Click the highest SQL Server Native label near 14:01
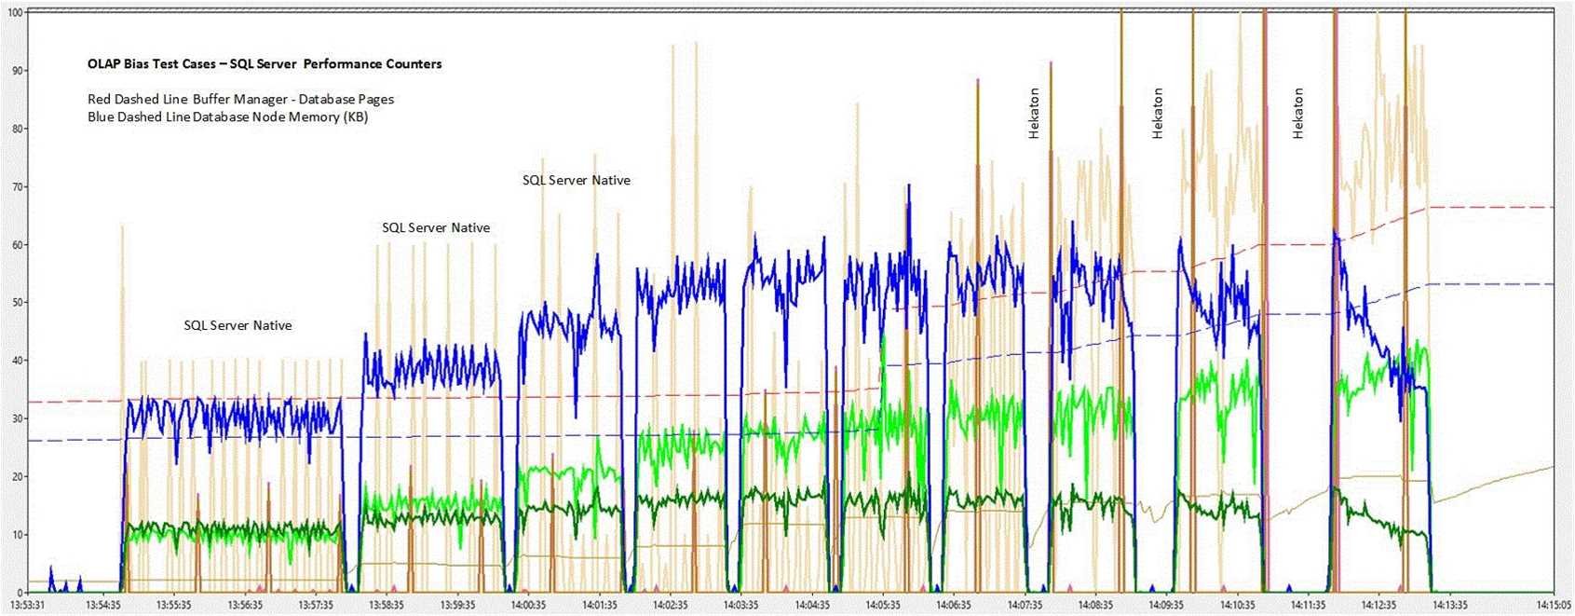Image resolution: width=1575 pixels, height=616 pixels. click(x=577, y=180)
